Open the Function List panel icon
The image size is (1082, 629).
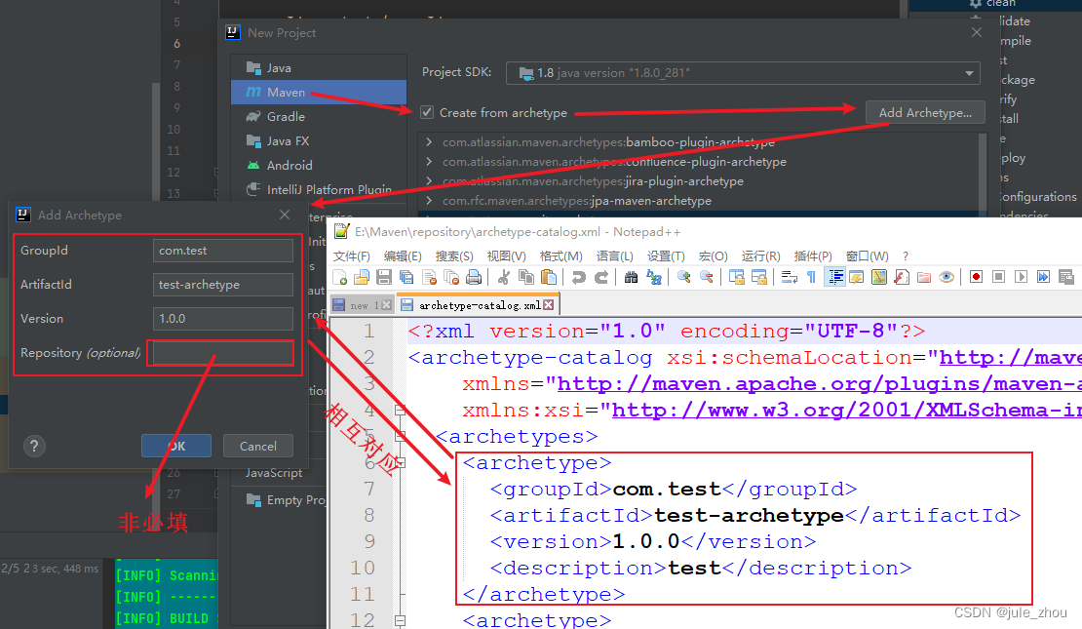902,278
